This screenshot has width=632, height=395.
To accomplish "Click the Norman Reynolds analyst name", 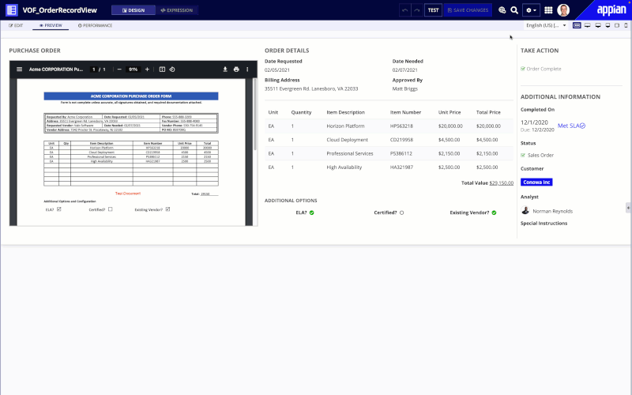I will 552,211.
